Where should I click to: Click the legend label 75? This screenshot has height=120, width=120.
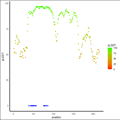tap(115, 53)
